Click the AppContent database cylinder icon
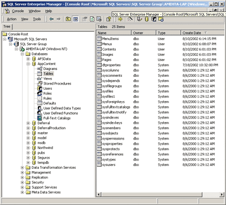 click(x=34, y=64)
